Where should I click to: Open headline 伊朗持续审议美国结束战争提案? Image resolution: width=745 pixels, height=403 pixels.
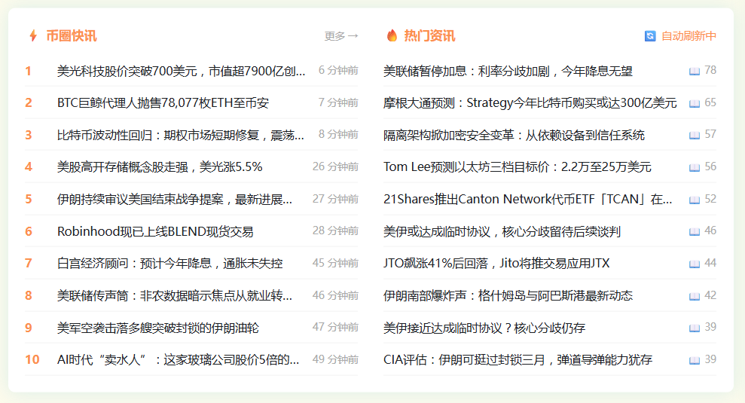coord(174,200)
